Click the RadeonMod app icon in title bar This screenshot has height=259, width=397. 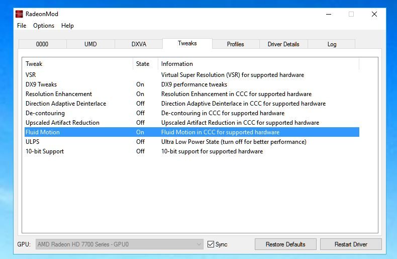[x=19, y=14]
